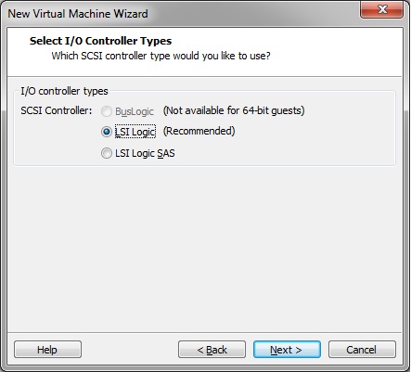The height and width of the screenshot is (372, 411).
Task: Choose the LSI Logic radio button circle
Action: (106, 132)
